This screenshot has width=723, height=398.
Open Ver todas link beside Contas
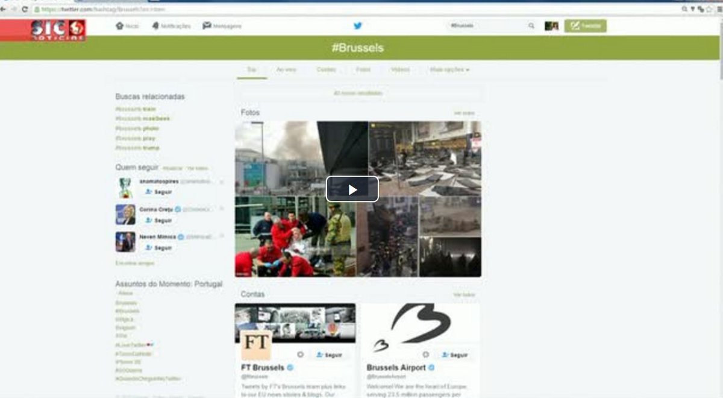point(464,295)
